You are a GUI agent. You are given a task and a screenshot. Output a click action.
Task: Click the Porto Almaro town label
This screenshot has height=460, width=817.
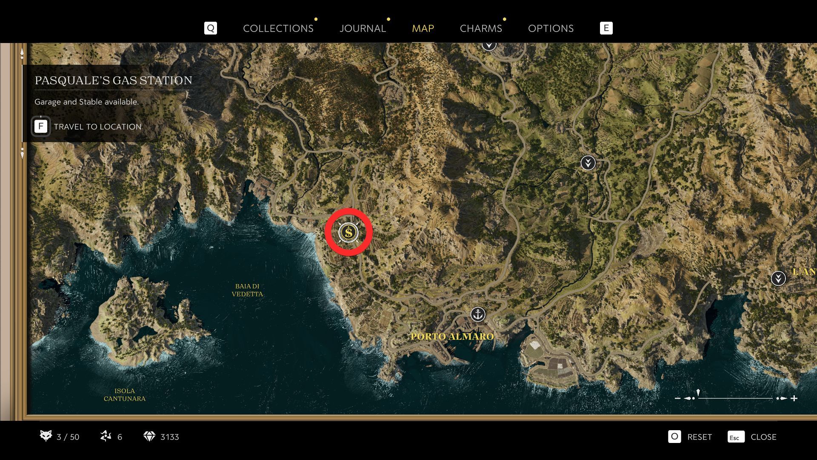coord(452,336)
